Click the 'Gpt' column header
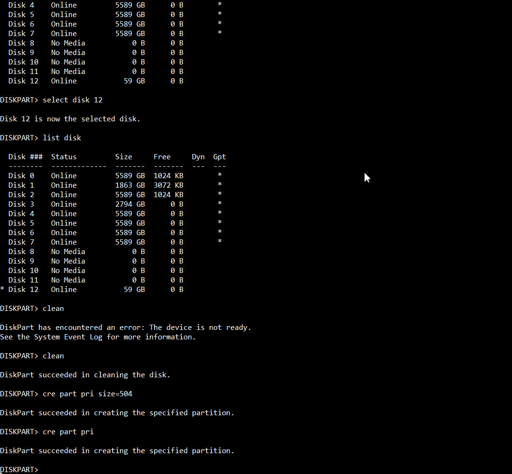This screenshot has width=512, height=474. point(219,157)
